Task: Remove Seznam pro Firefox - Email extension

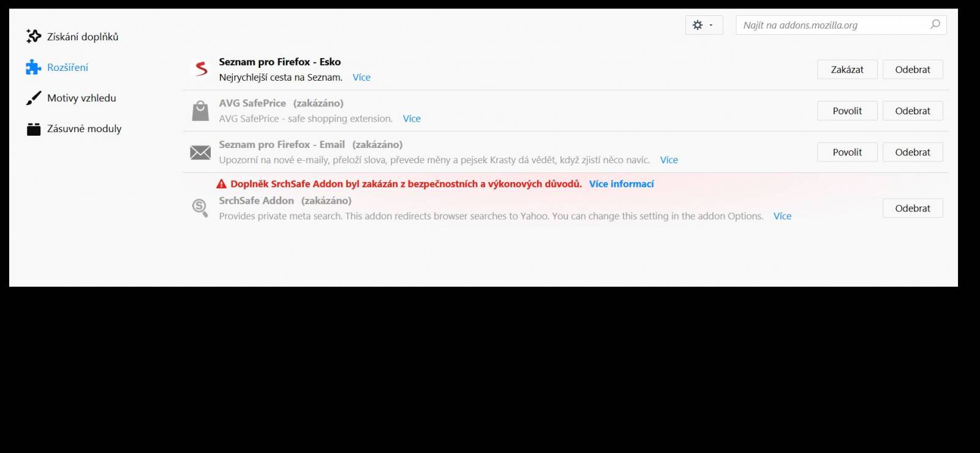Action: 913,152
